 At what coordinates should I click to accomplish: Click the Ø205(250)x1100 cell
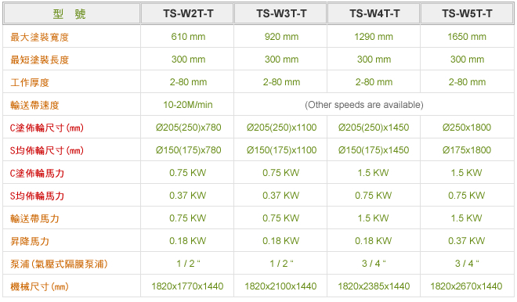(281, 128)
